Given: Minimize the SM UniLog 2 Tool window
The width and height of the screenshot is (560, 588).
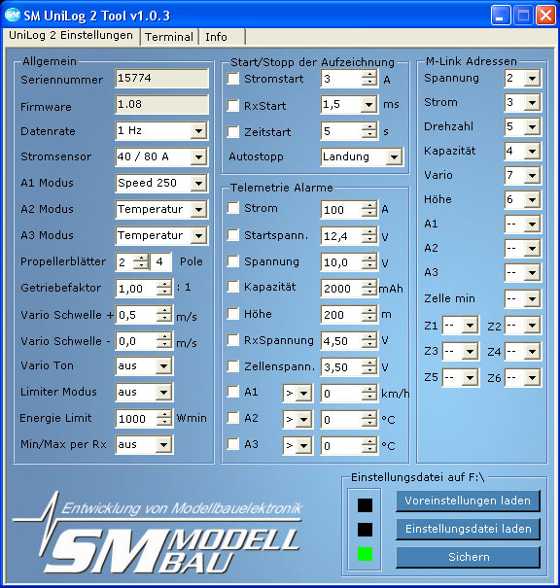Looking at the screenshot, I should click(501, 16).
